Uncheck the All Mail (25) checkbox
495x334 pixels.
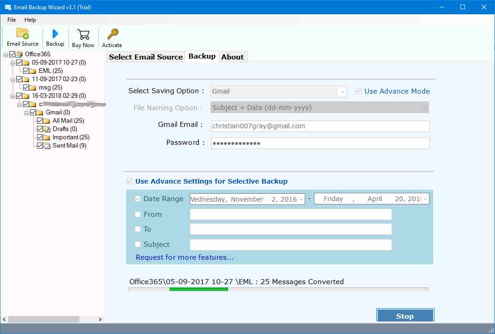40,121
